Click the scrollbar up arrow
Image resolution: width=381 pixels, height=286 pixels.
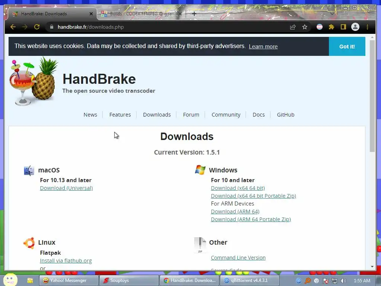pos(372,38)
